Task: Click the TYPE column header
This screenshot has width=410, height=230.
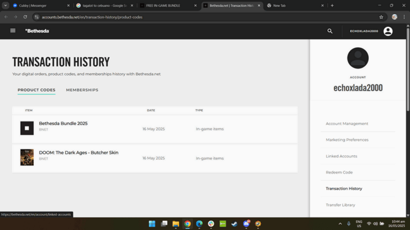Action: tap(199, 110)
